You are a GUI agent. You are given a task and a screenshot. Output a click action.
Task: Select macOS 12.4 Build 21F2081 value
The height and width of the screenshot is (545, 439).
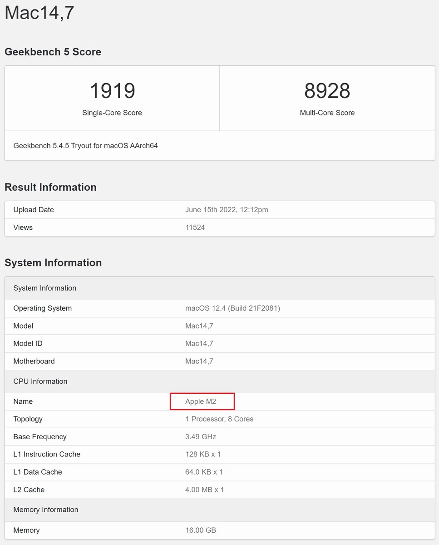[232, 308]
